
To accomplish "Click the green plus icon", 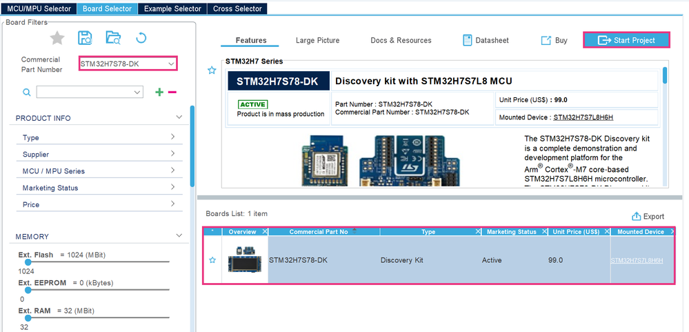I will pyautogui.click(x=159, y=92).
